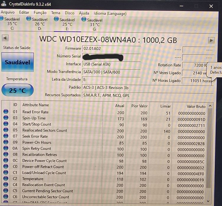Click status icon for Seek Error Rate
This screenshot has width=222, height=206.
pyautogui.click(x=6, y=136)
